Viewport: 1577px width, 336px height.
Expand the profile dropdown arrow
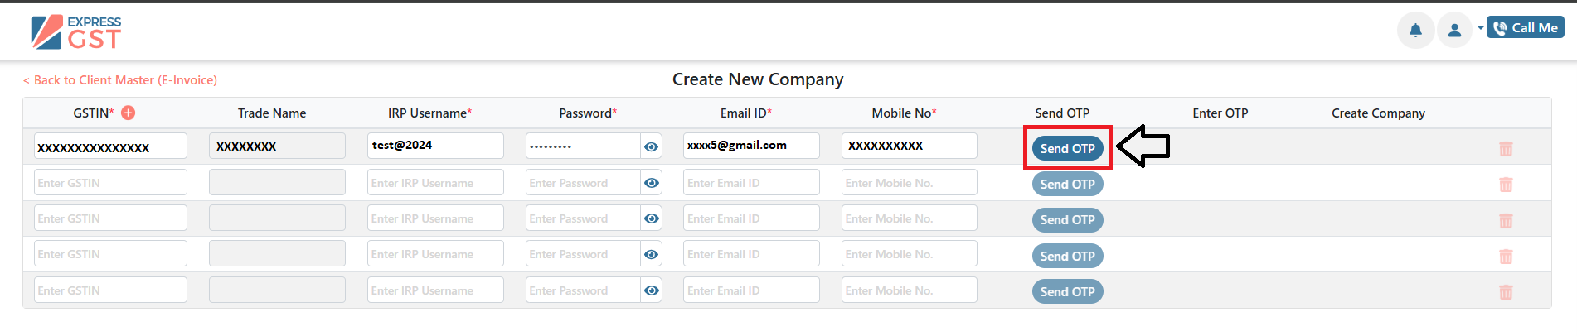pyautogui.click(x=1480, y=28)
